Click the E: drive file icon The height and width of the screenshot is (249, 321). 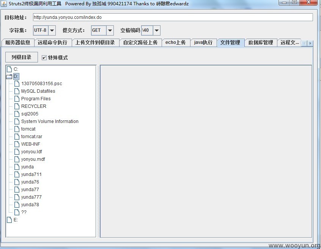click(x=9, y=220)
